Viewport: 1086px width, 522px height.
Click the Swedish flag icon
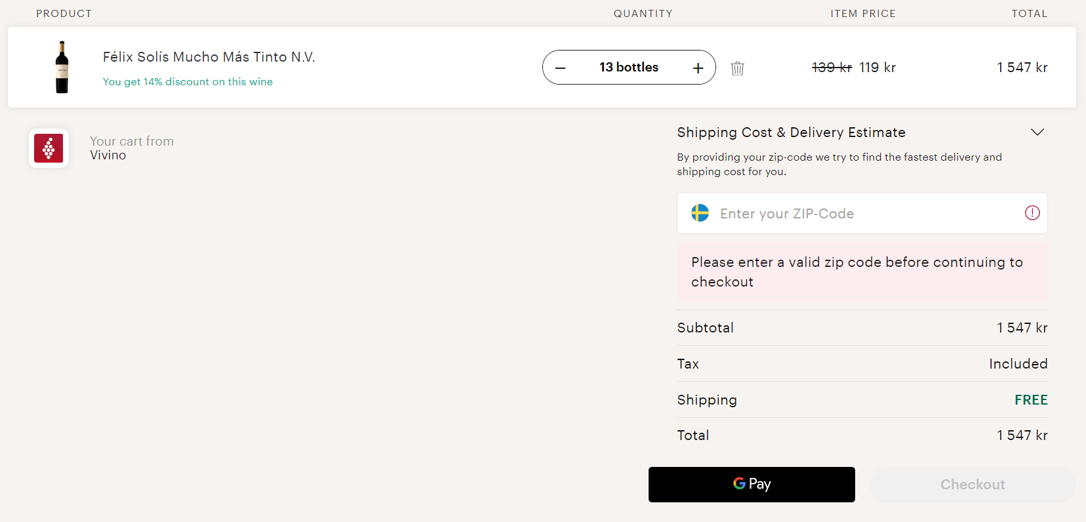pos(700,213)
